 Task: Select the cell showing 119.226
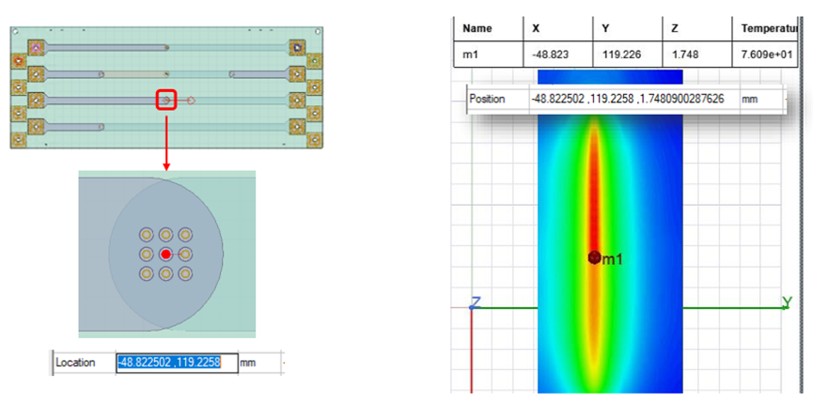(628, 55)
